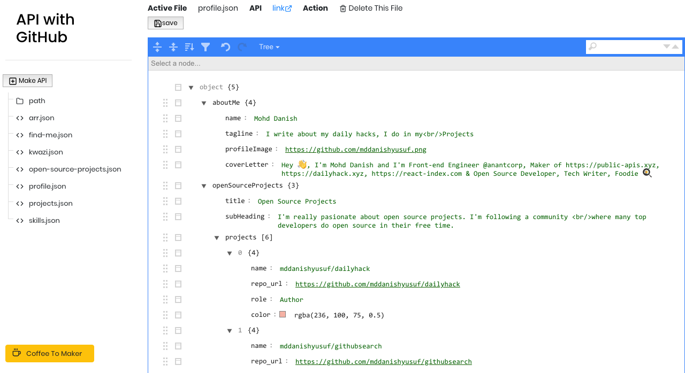
Task: Click the rgba(236, 100, 75, 0.5) value text
Action: (339, 315)
